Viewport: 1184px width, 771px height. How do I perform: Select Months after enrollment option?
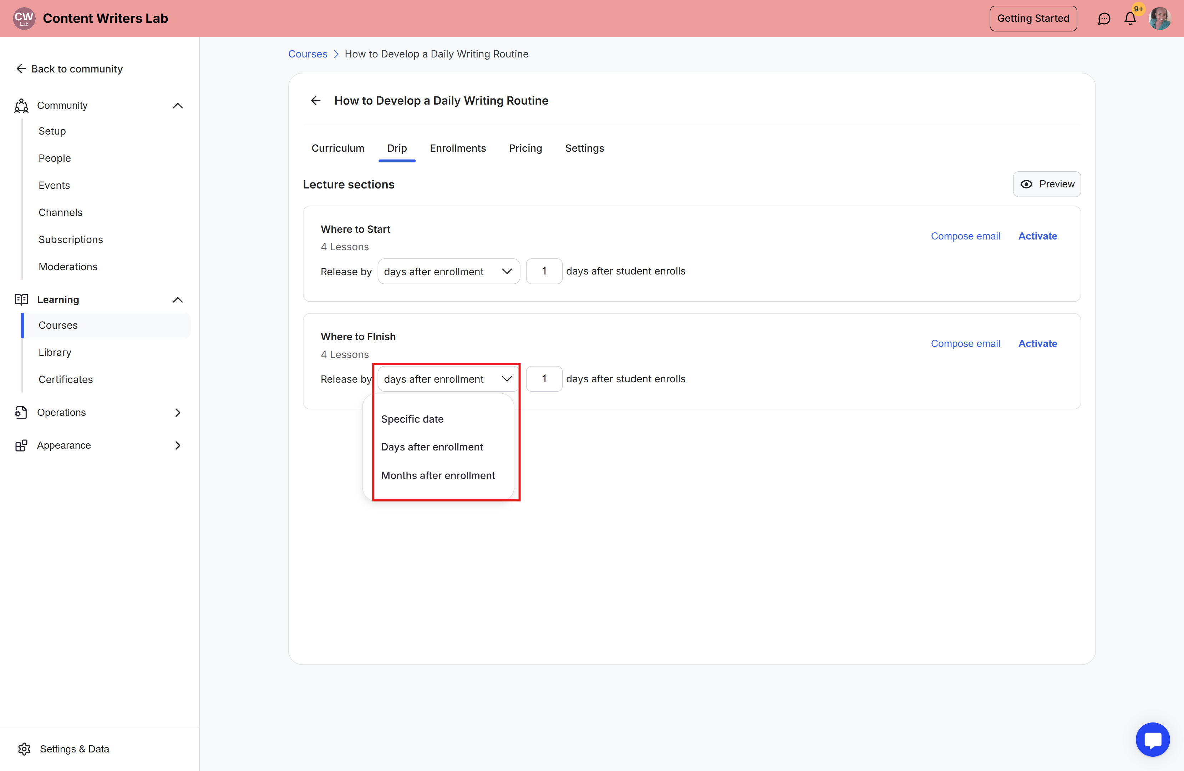coord(438,475)
